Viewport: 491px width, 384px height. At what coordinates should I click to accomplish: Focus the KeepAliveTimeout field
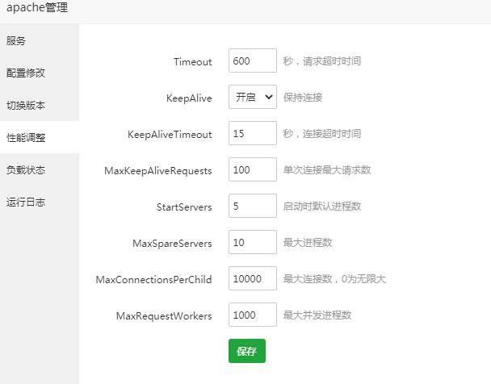point(253,133)
